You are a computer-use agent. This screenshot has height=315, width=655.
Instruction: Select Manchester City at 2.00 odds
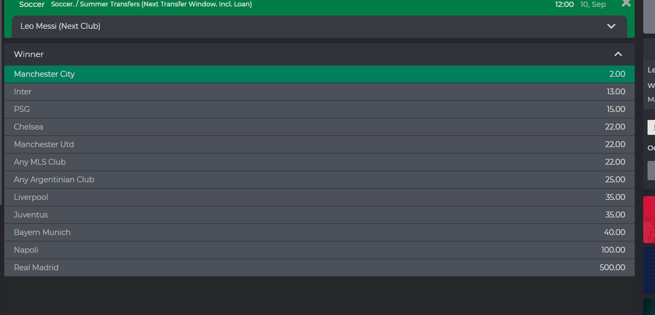point(319,74)
